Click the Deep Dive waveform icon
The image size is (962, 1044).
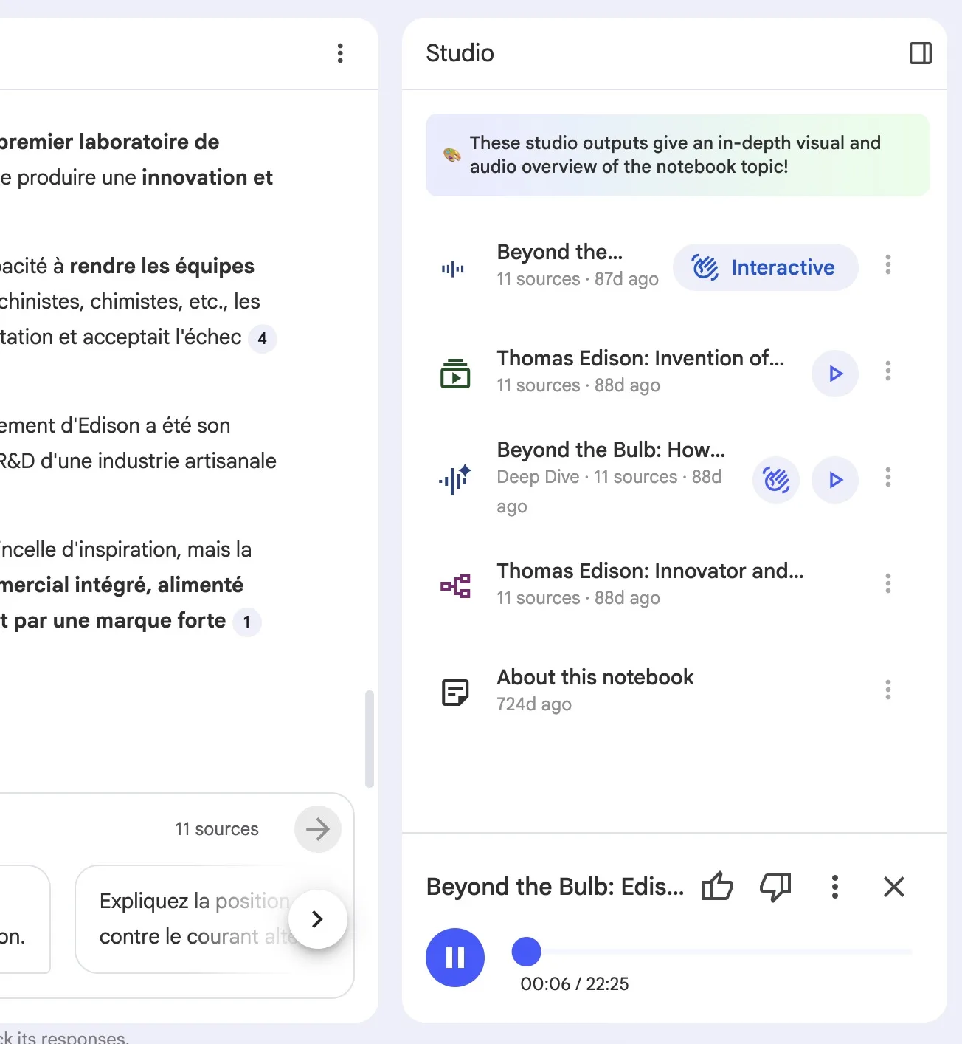[454, 479]
